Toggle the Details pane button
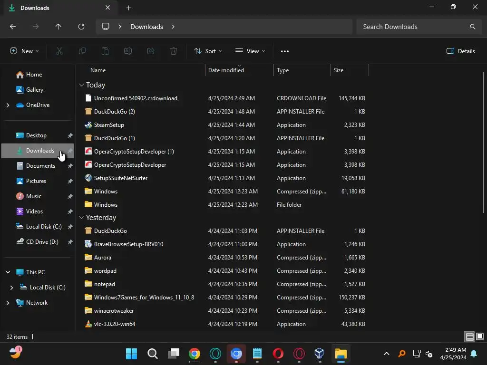487x365 pixels. 460,51
